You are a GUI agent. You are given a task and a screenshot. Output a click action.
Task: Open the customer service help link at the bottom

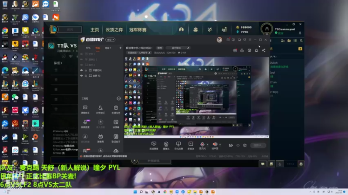coord(105,156)
